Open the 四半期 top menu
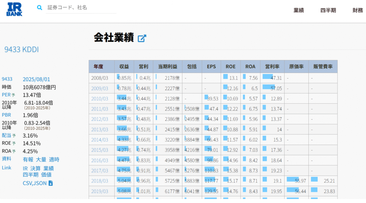Screen dimensions: 366x203 328,10
